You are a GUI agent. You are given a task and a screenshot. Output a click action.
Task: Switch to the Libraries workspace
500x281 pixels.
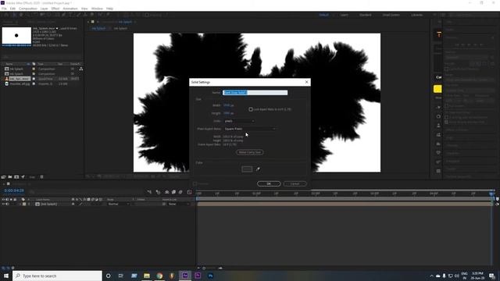(416, 15)
